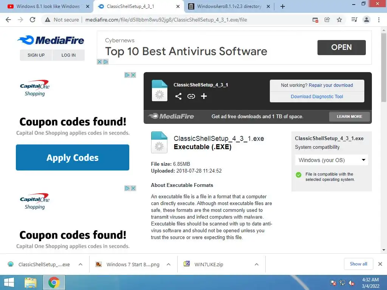This screenshot has height=290, width=387.
Task: Click the plus icon to save file
Action: 204,96
